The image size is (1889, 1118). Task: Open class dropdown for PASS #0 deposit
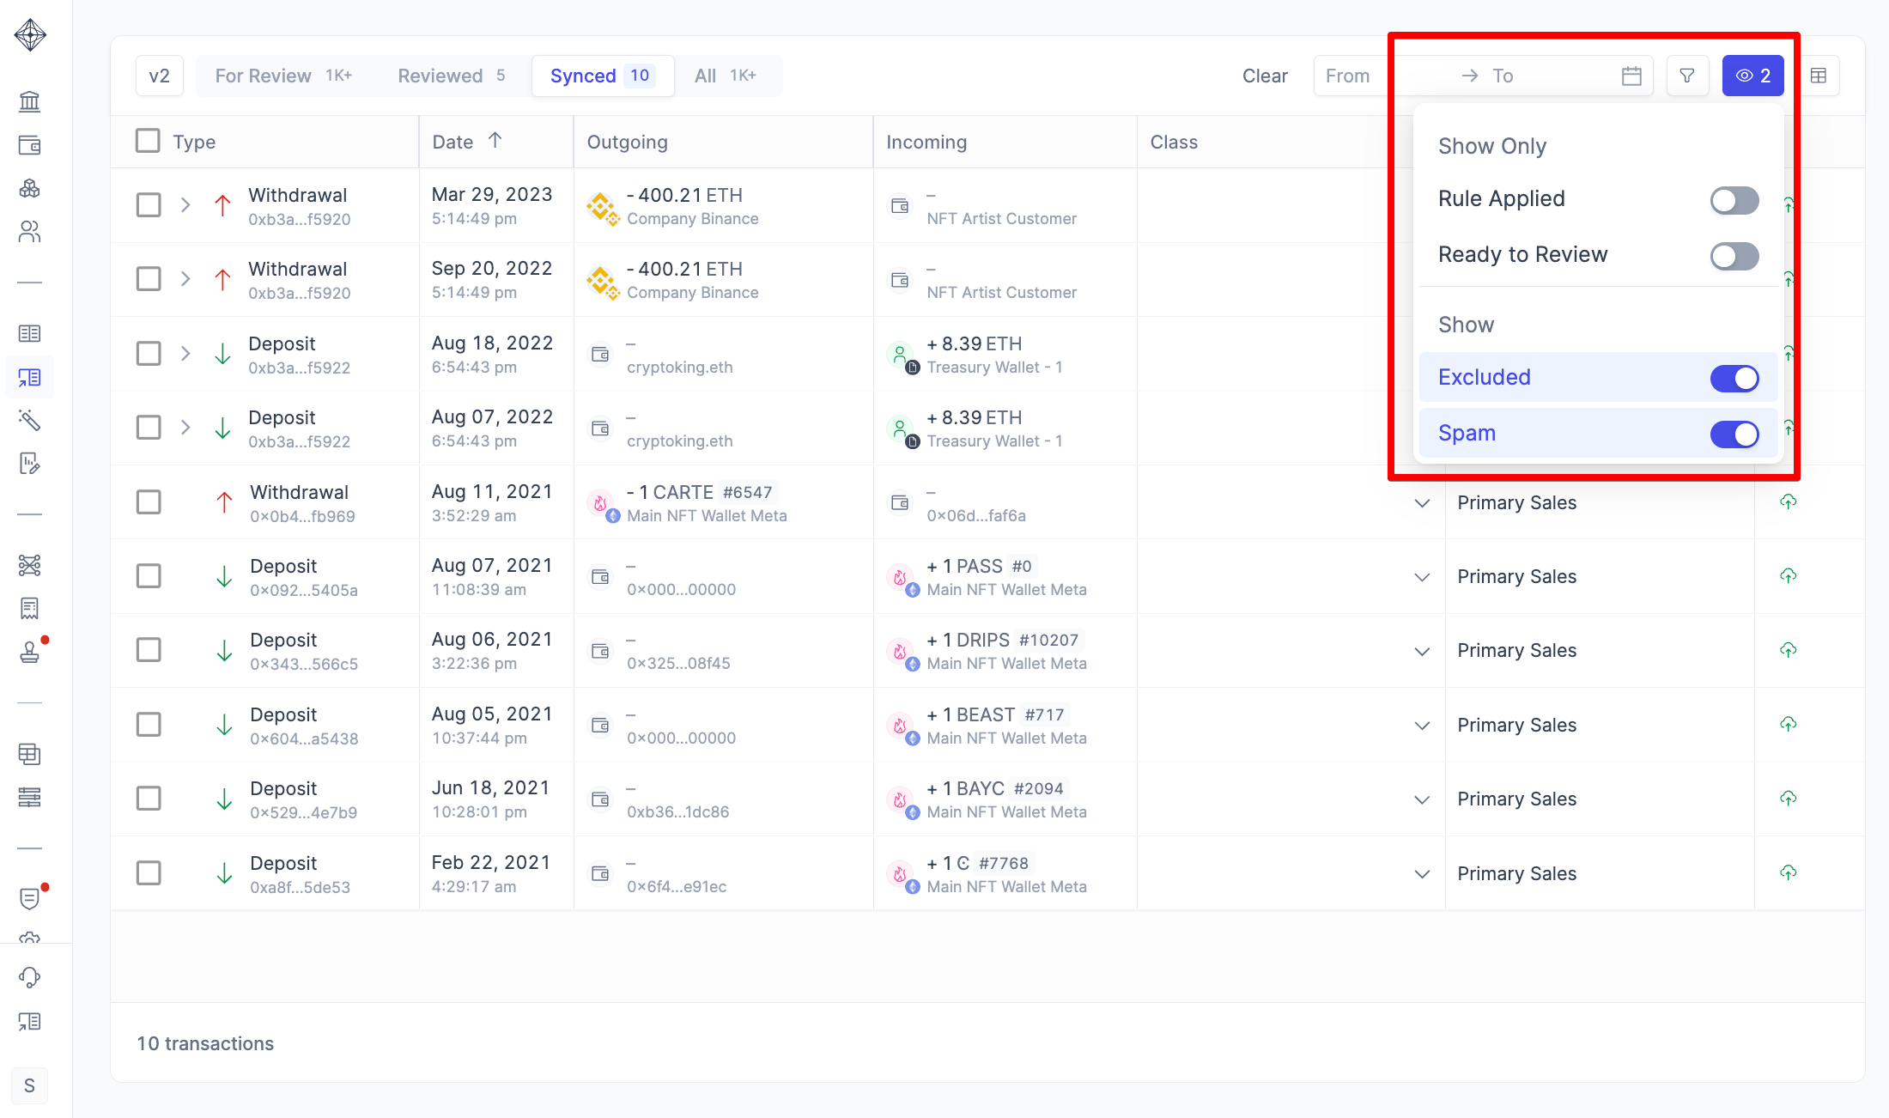click(x=1422, y=577)
